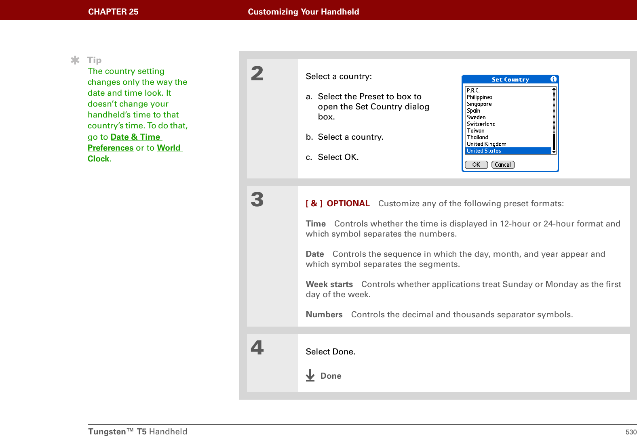Click the Done arrow icon

click(310, 375)
